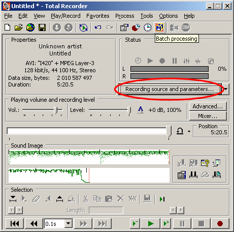This screenshot has width=234, height=232.
Task: Click the gray square Stop button
Action: (201, 224)
